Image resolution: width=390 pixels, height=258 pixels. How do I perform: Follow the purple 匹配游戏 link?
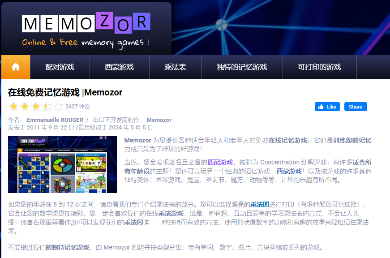click(220, 162)
